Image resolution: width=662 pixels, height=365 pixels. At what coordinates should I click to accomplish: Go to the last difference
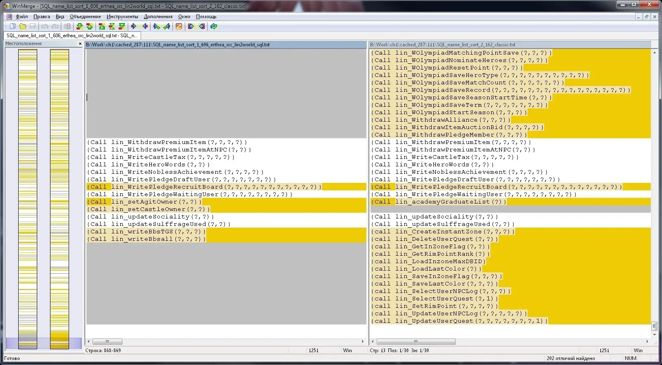(x=122, y=26)
